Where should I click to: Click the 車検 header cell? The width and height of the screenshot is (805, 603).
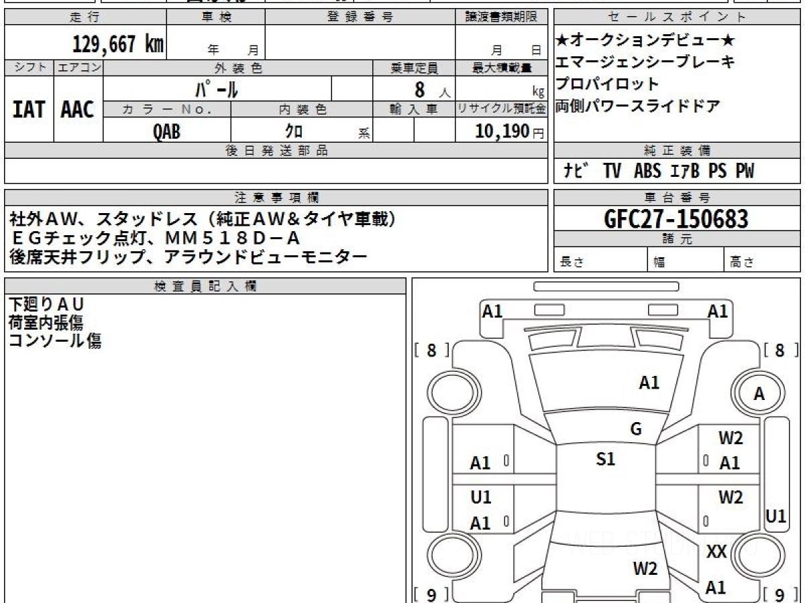point(216,17)
